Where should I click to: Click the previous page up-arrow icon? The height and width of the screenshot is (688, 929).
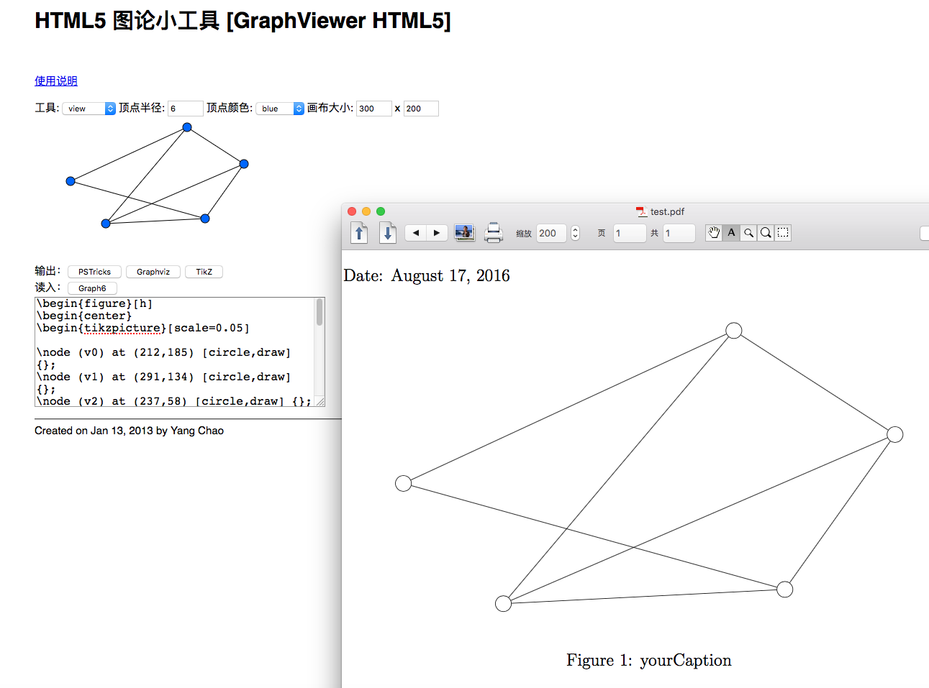359,233
